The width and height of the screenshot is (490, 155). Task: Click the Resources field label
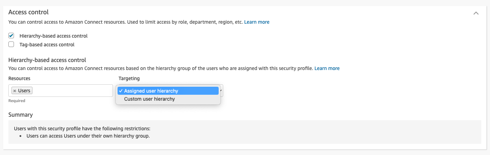tap(19, 78)
